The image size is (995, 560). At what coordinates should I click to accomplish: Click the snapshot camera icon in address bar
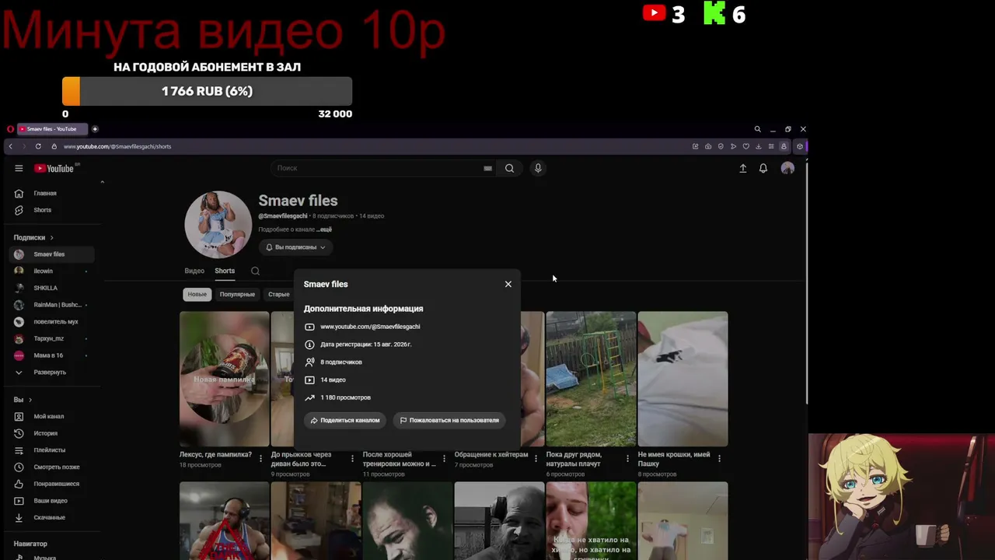[x=708, y=146]
